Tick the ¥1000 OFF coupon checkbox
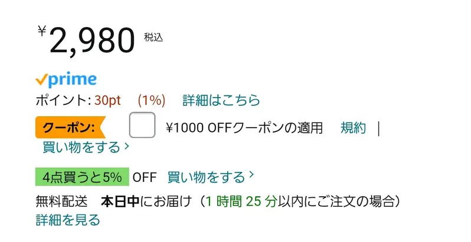Viewport: 471px width, 242px height. tap(142, 125)
